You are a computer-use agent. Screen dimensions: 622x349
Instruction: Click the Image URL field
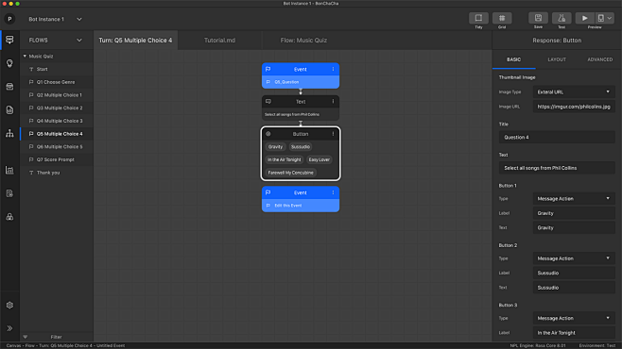point(574,107)
